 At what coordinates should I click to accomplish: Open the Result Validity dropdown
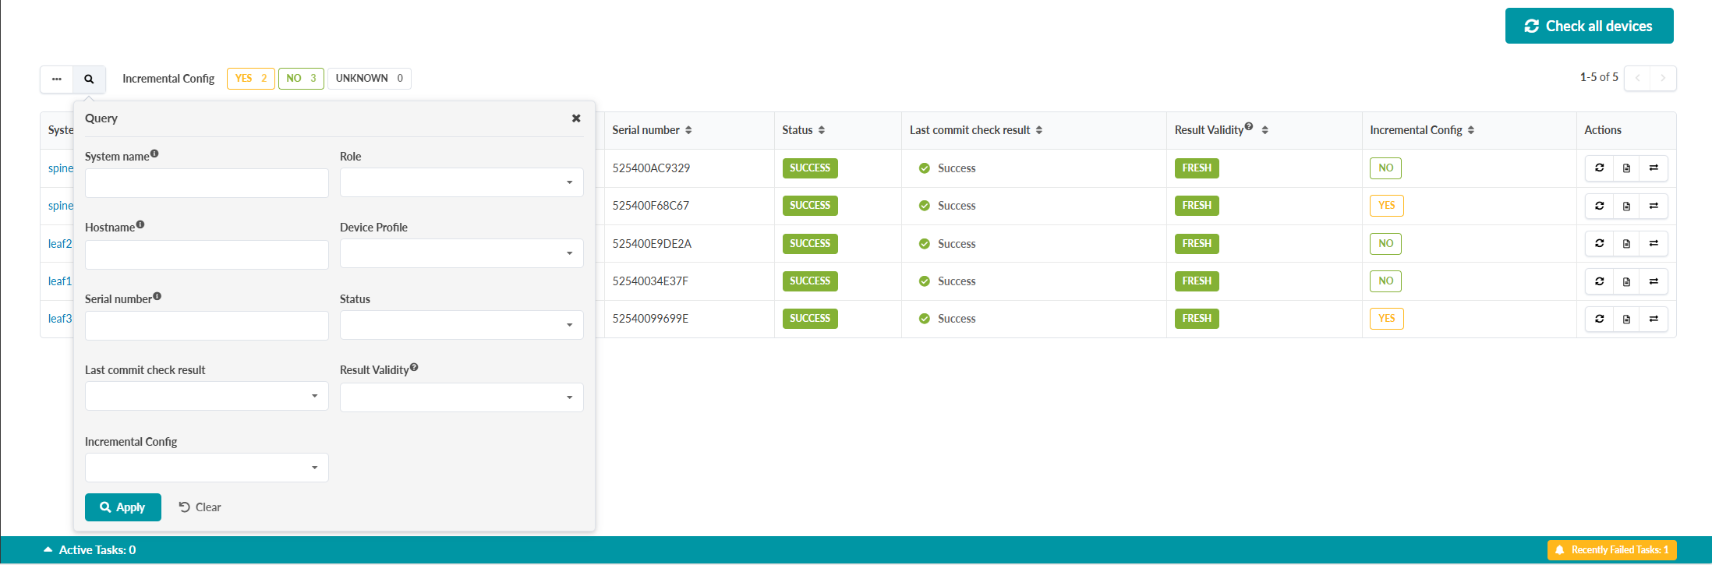462,397
